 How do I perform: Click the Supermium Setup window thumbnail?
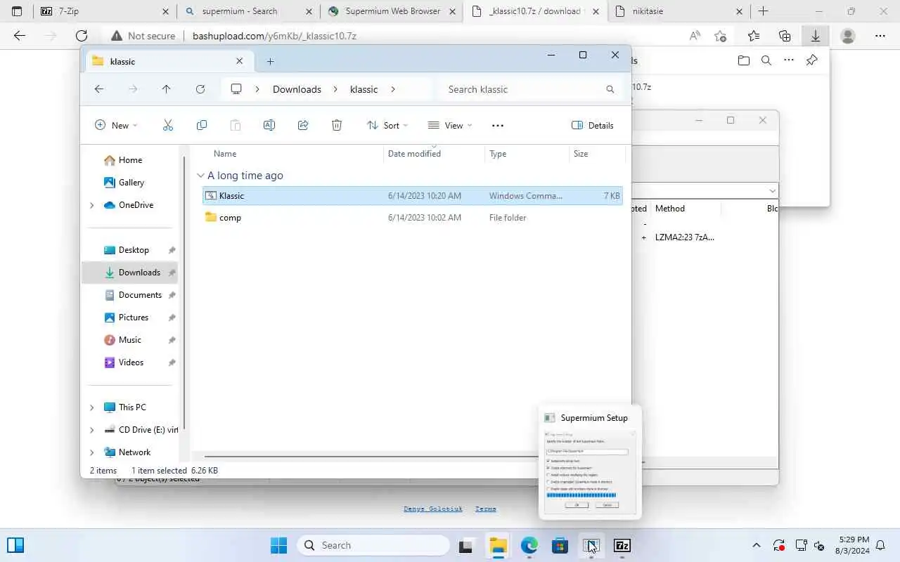click(590, 463)
